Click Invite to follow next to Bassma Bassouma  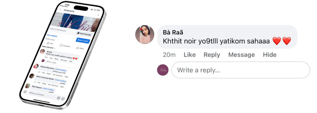click(x=61, y=70)
